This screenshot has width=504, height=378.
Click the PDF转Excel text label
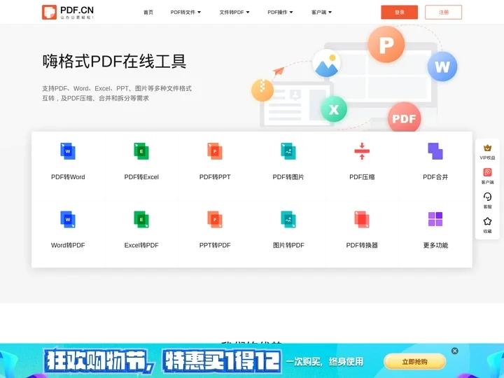click(x=141, y=177)
